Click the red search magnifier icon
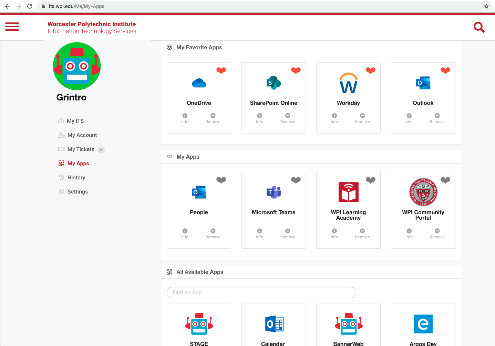 [479, 27]
